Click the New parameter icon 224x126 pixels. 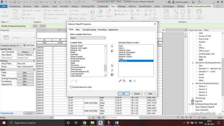click(112, 66)
